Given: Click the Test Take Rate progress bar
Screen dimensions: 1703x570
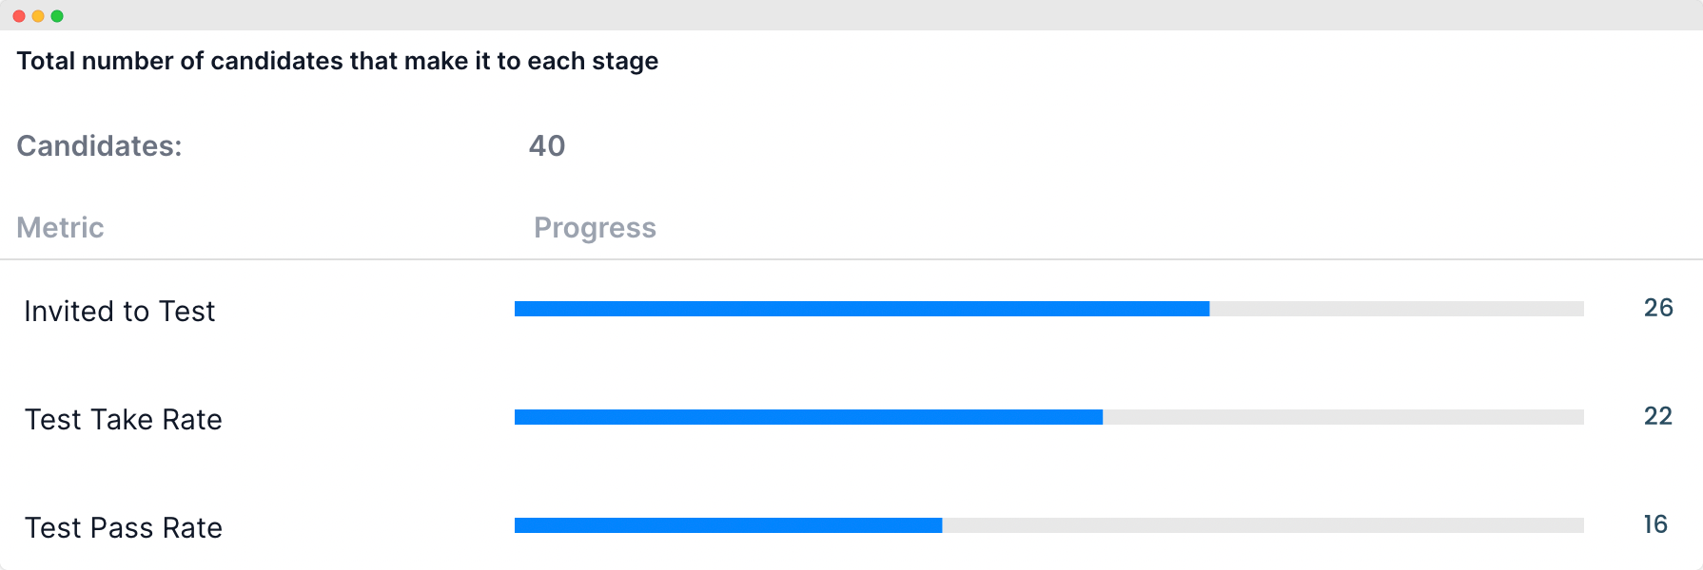Looking at the screenshot, I should [1048, 417].
